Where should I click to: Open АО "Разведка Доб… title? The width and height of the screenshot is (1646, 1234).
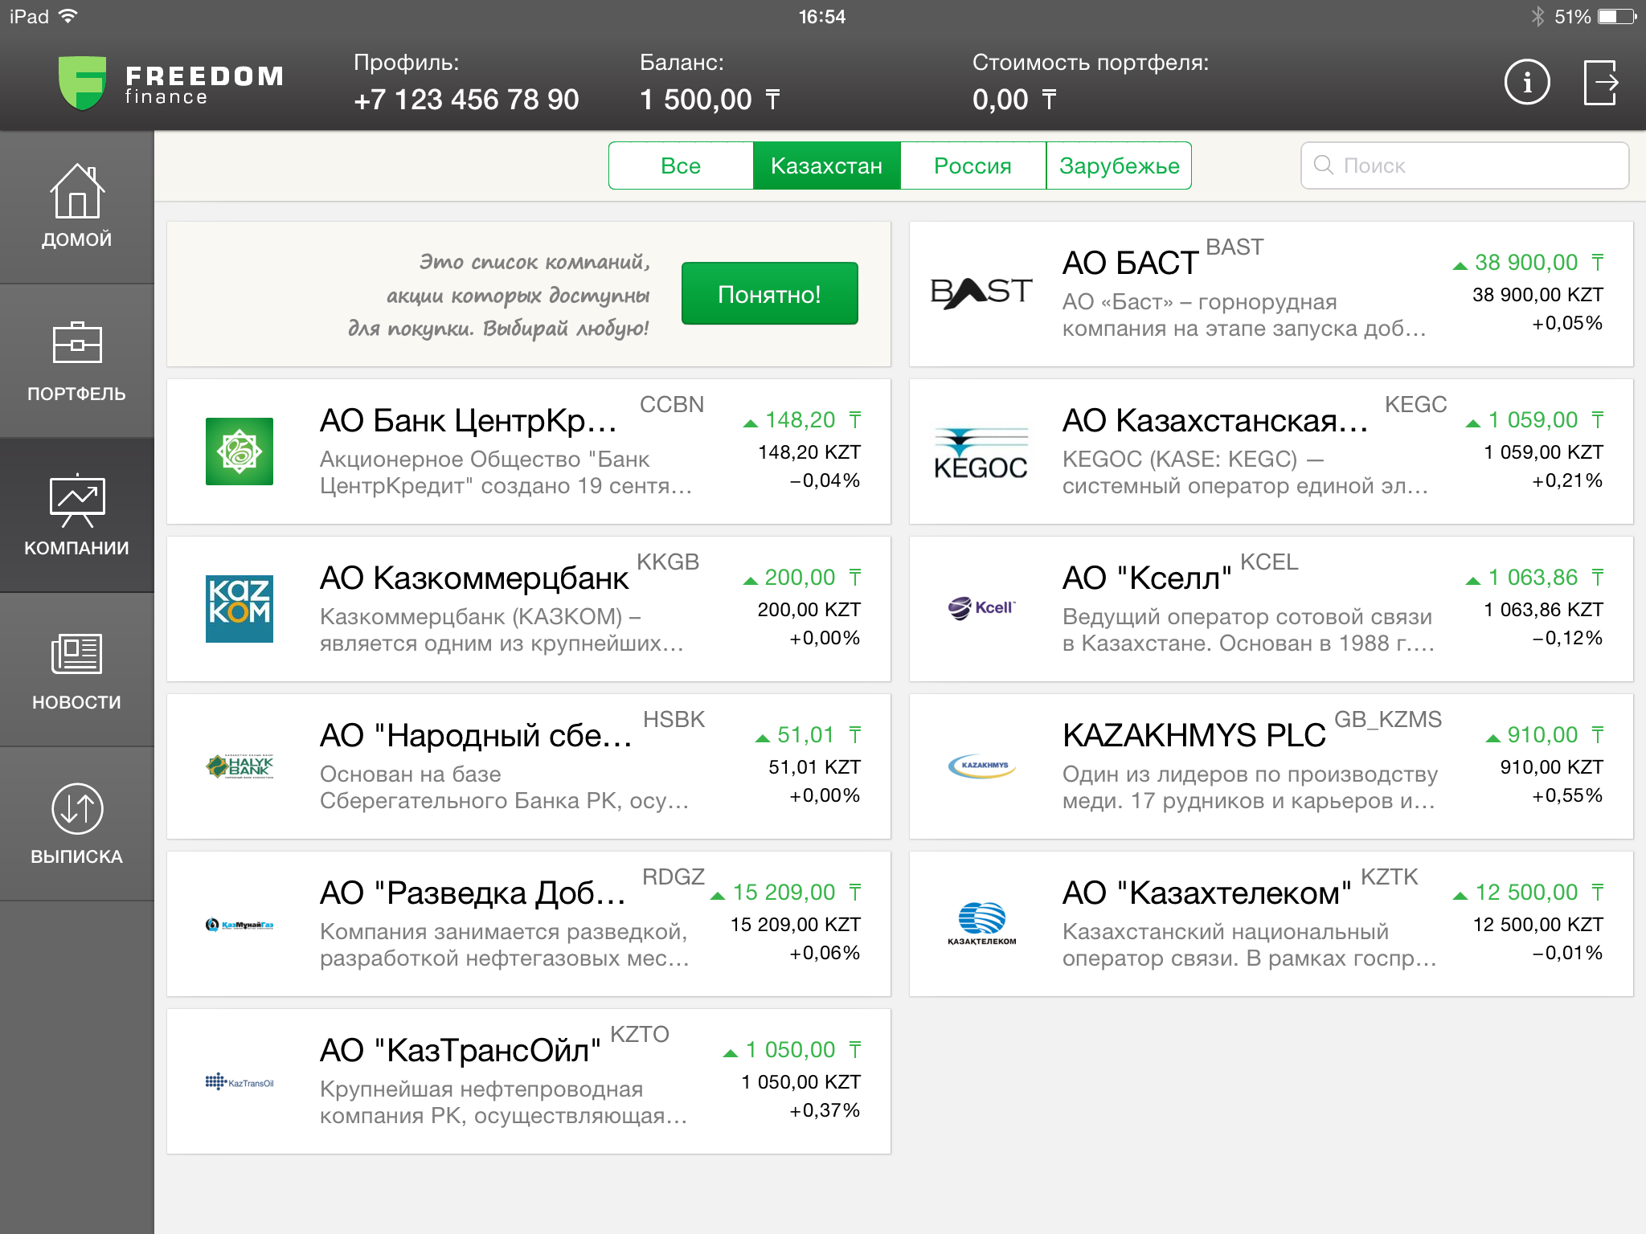coord(473,893)
